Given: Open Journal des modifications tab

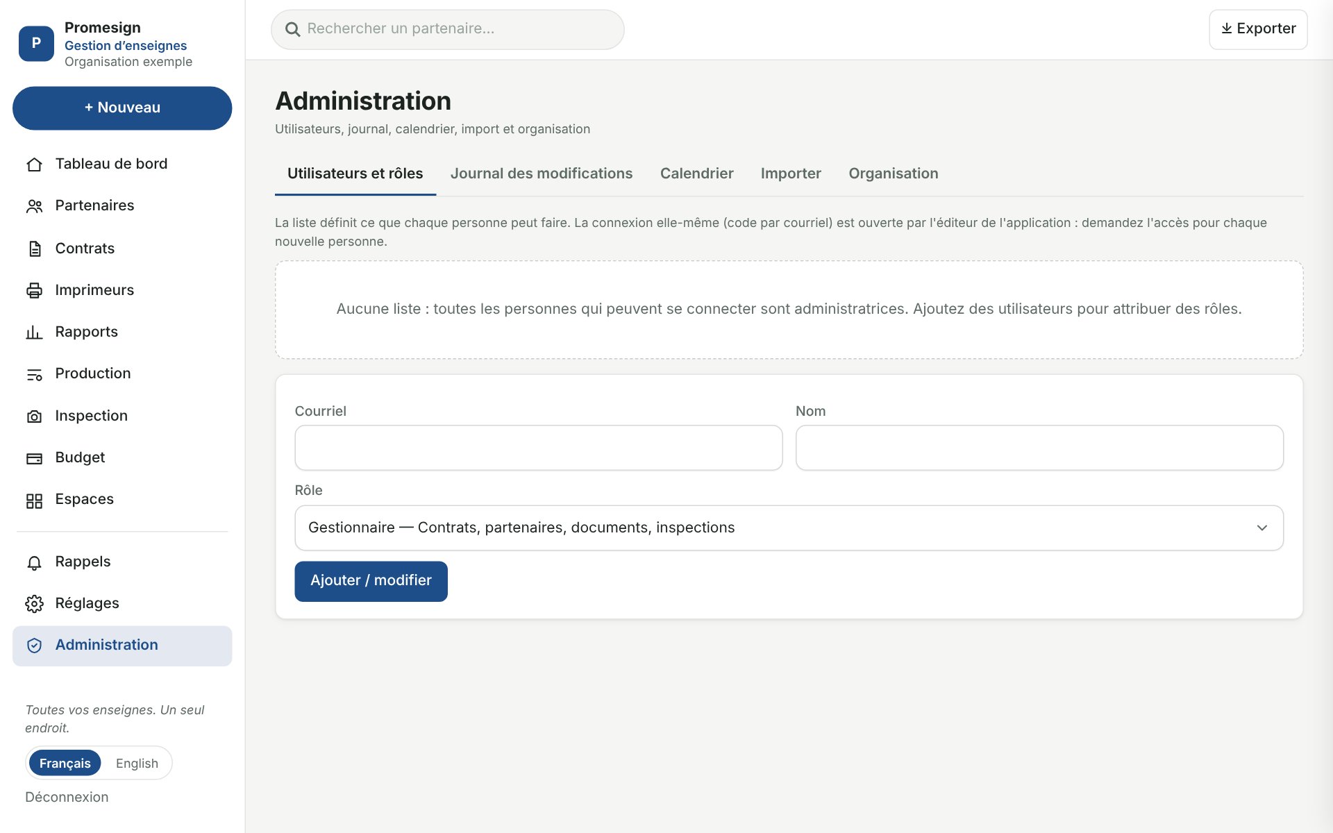Looking at the screenshot, I should (x=542, y=174).
